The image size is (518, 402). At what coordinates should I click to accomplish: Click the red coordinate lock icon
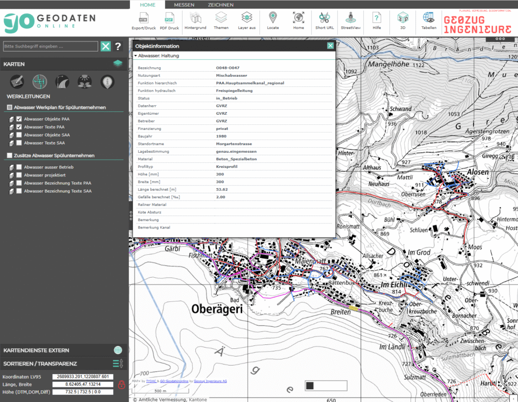tap(121, 385)
